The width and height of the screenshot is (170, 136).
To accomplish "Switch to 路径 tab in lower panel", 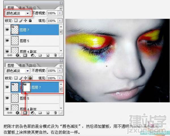I will [x=32, y=65].
